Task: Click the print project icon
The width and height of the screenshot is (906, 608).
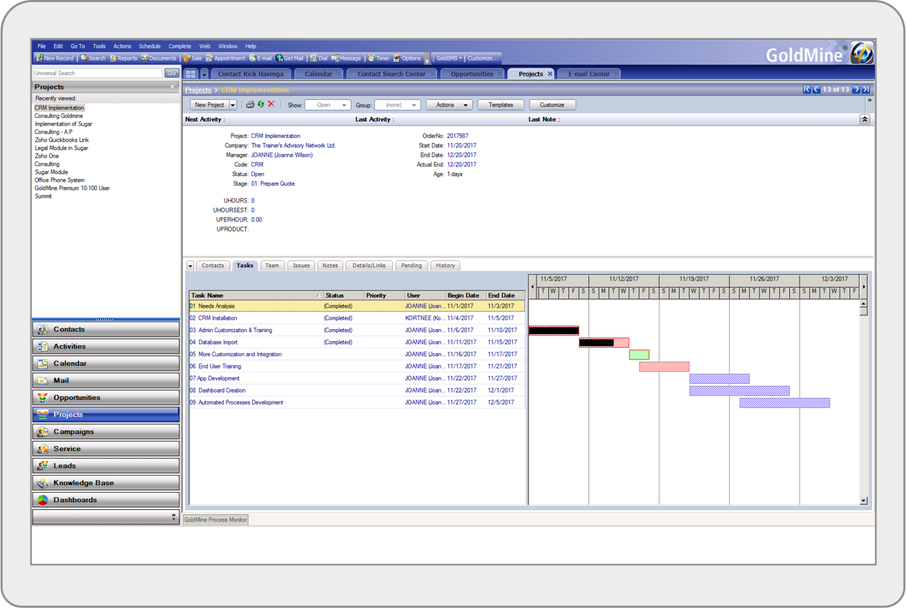Action: 250,105
